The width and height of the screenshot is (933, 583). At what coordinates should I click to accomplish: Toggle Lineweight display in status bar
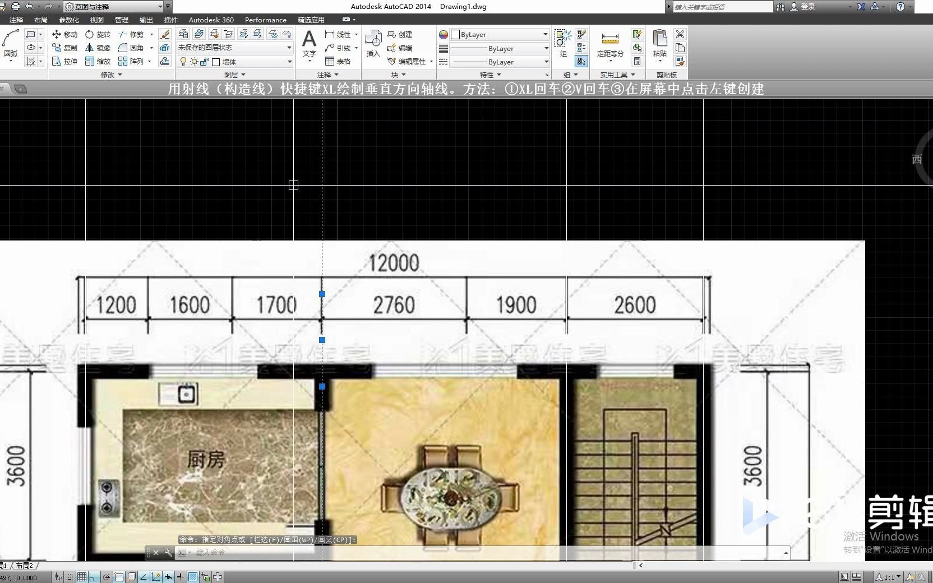pyautogui.click(x=181, y=577)
